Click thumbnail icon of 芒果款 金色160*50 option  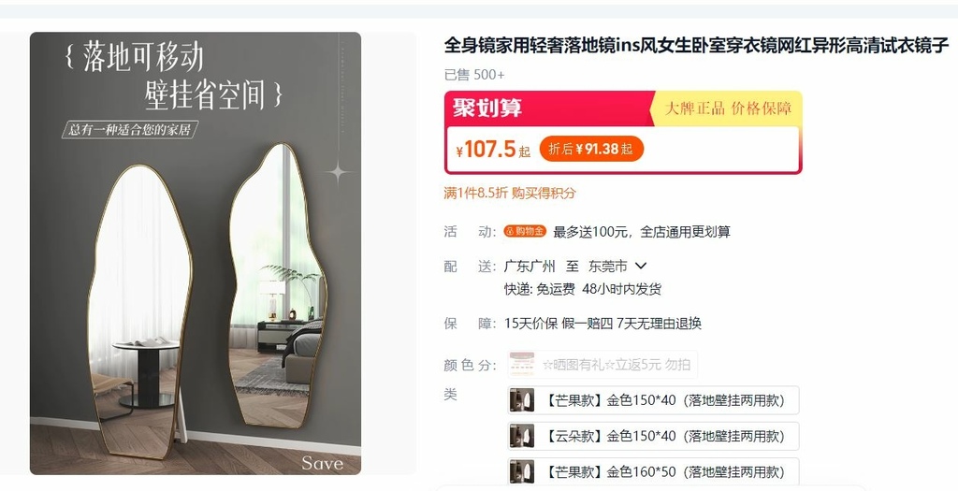pos(522,471)
